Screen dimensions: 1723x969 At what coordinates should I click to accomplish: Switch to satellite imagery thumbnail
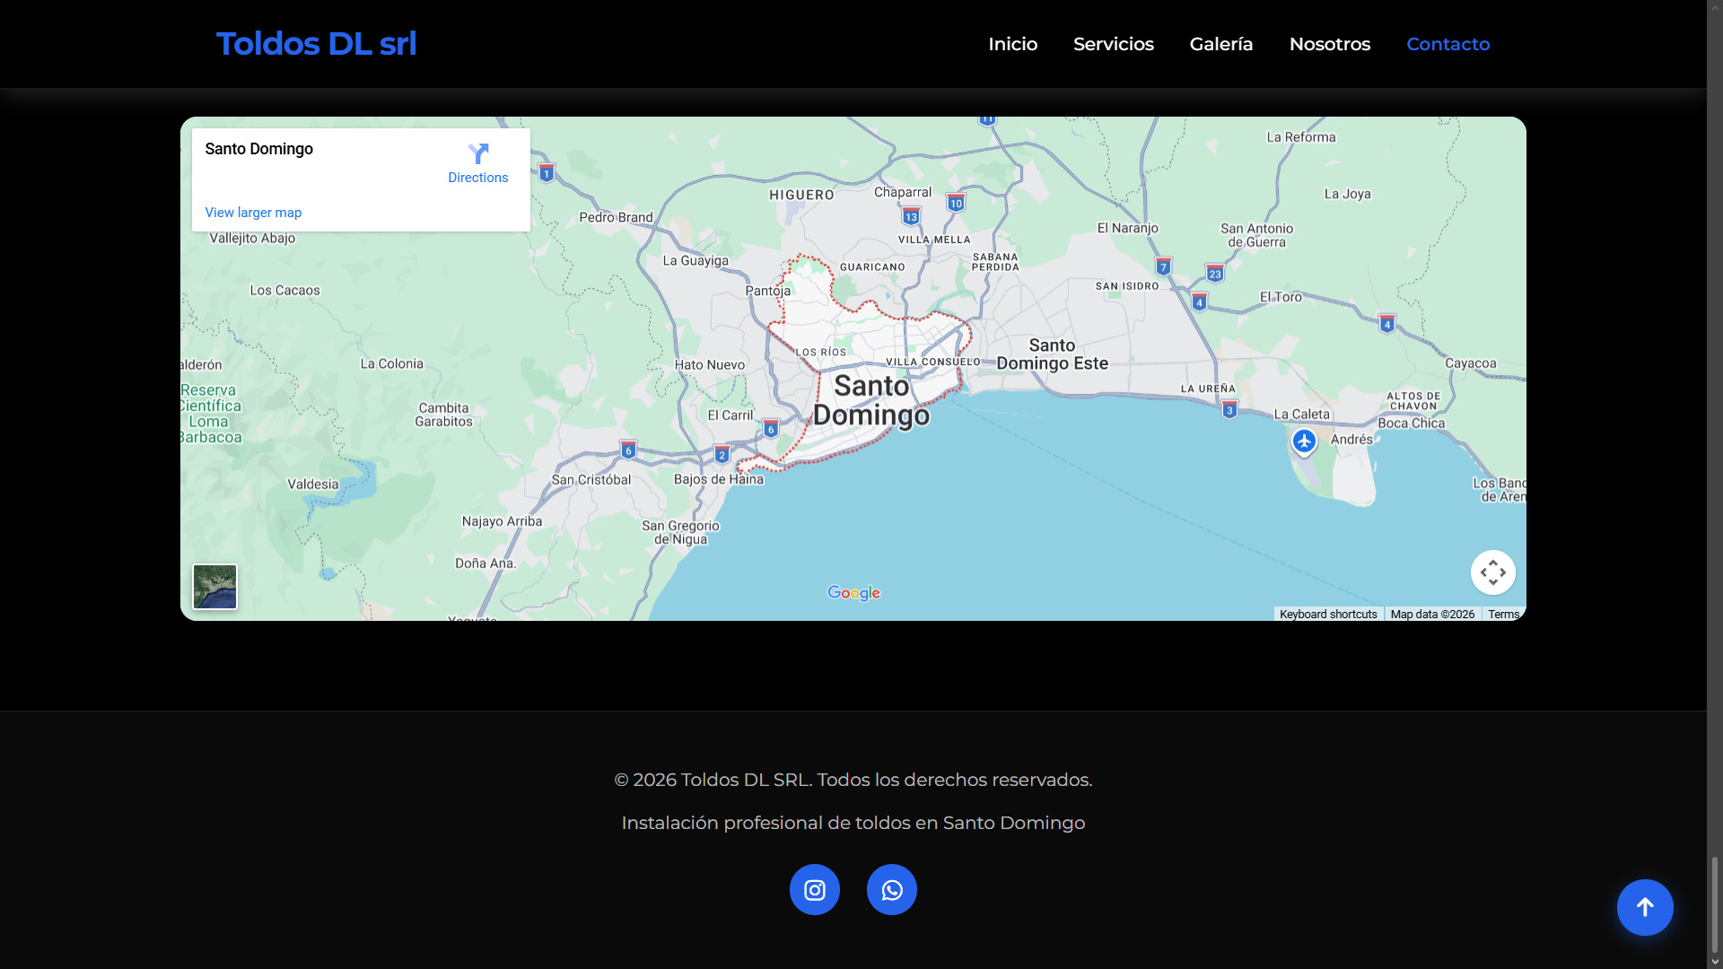[x=215, y=587]
